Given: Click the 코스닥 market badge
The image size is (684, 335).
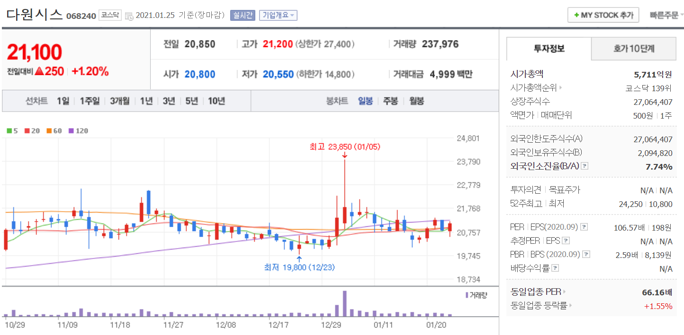Looking at the screenshot, I should click(x=109, y=15).
